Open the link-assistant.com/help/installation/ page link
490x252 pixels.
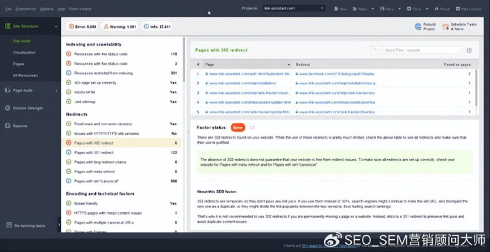[242, 84]
